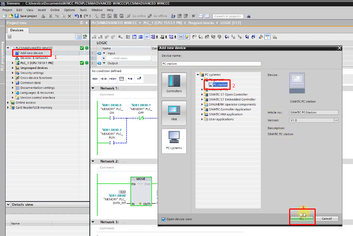Insert an empty box from the favorites bar

(121, 79)
